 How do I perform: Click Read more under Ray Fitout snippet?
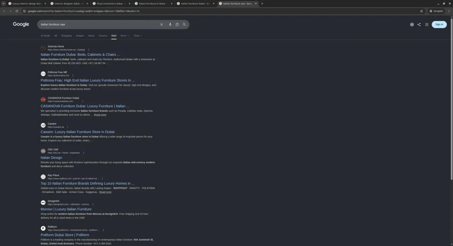point(105,192)
